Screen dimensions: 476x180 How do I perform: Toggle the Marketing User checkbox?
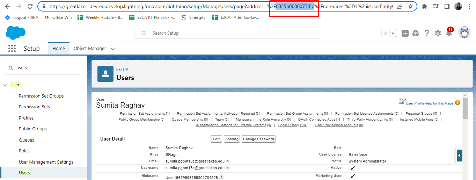pos(353,176)
